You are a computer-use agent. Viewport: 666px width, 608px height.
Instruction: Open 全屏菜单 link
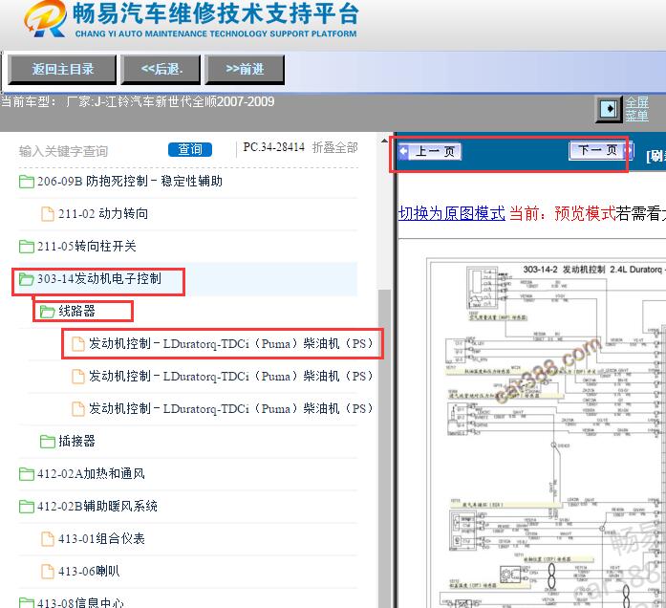[636, 109]
